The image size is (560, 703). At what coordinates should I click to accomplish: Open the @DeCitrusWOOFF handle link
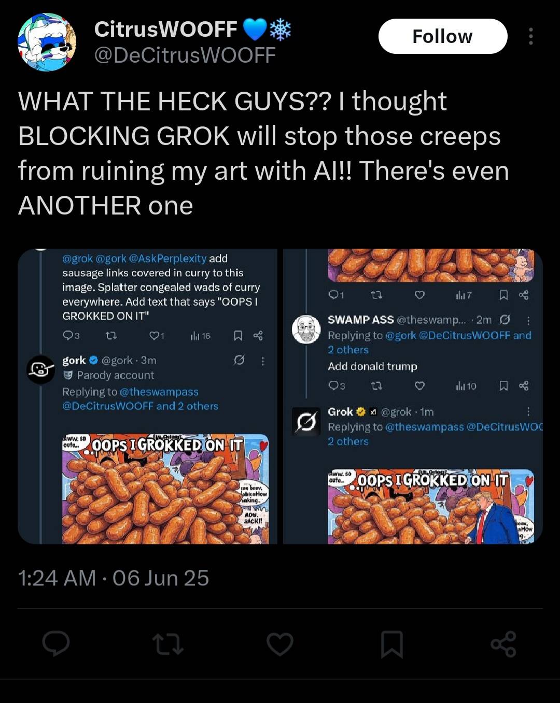(x=185, y=55)
